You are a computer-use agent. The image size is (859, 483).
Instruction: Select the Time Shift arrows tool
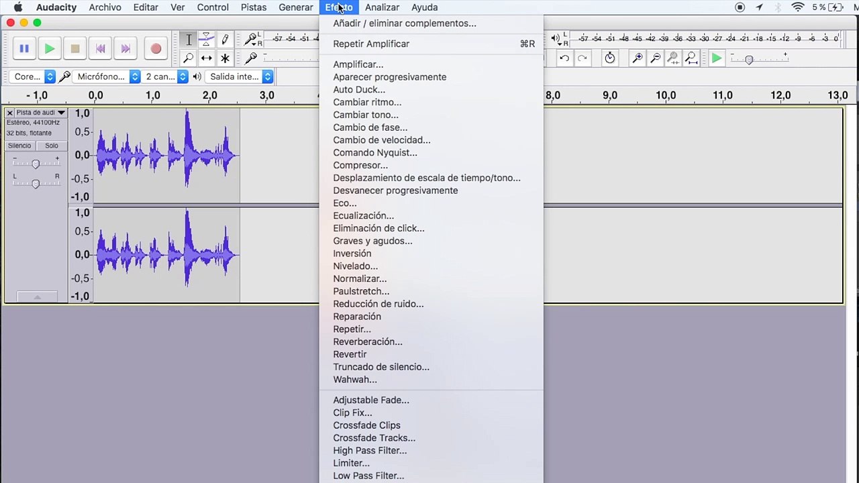pyautogui.click(x=207, y=58)
